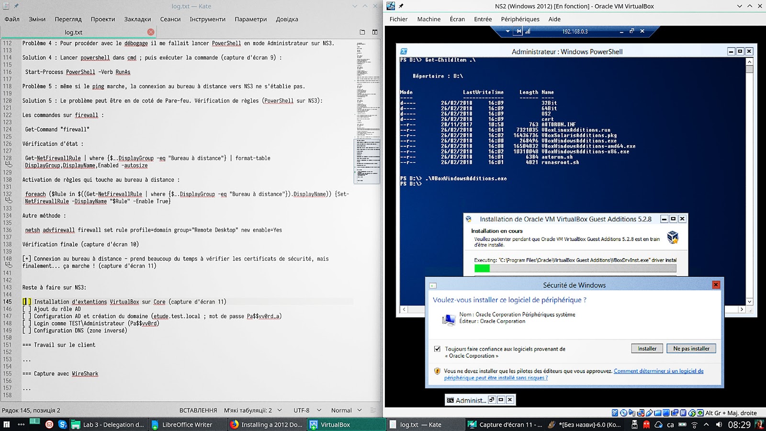Toggle folding marker at line 128 in Kate
Viewport: 766px width, 431px height.
9,164
